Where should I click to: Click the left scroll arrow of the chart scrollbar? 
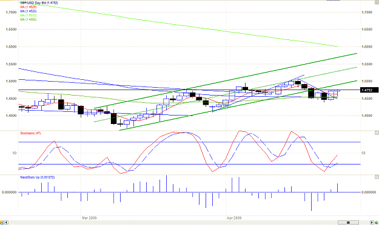pos(6,223)
